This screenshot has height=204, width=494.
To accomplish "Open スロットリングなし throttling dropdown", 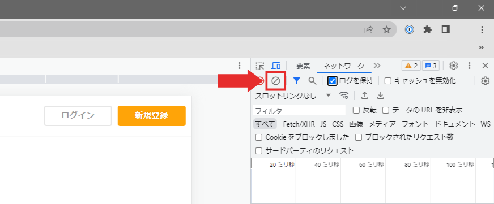I will 293,96.
